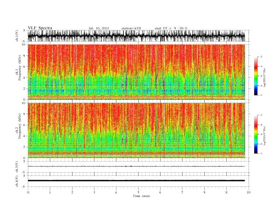Click the '-7' tick on ch.2 colorbar

[261, 154]
